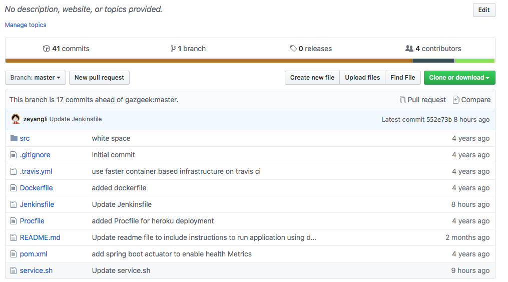Viewport: 508px width, 282px height.
Task: Click the Find File button
Action: point(403,78)
